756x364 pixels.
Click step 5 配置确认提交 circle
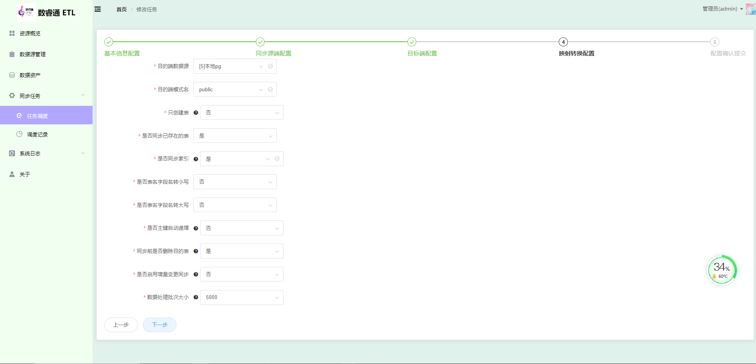click(715, 42)
